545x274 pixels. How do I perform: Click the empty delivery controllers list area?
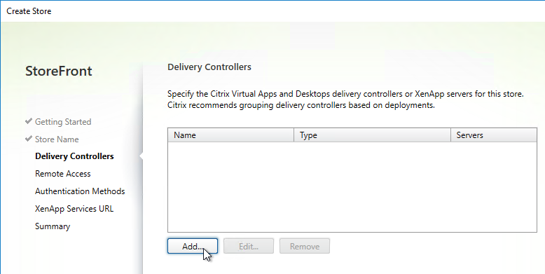point(352,186)
